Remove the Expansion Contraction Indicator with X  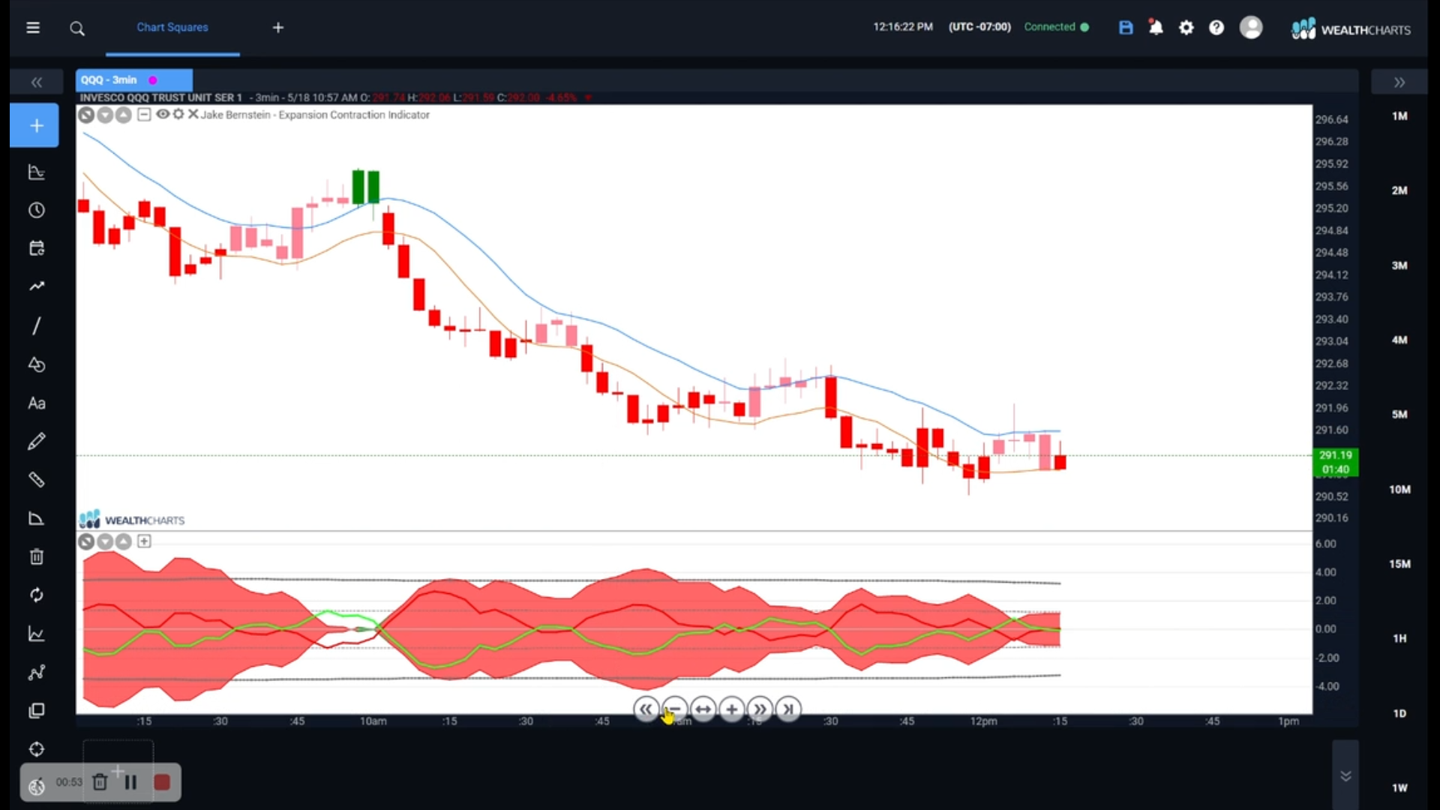[193, 114]
